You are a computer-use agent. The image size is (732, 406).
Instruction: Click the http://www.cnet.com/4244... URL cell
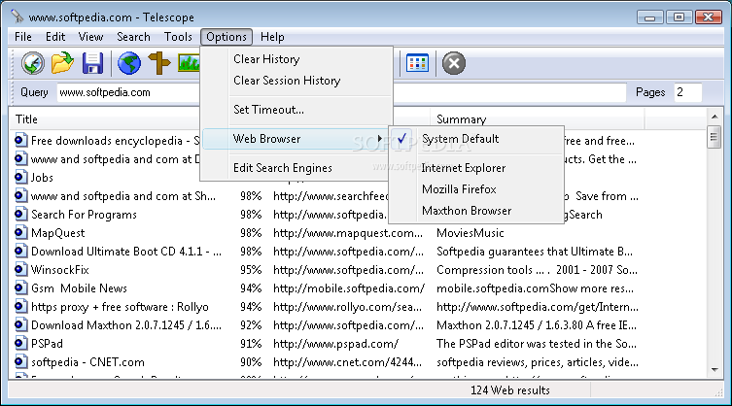(348, 361)
